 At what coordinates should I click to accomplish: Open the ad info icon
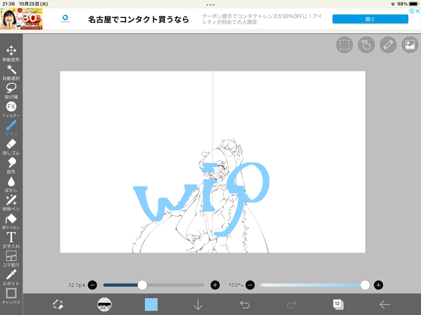(412, 11)
